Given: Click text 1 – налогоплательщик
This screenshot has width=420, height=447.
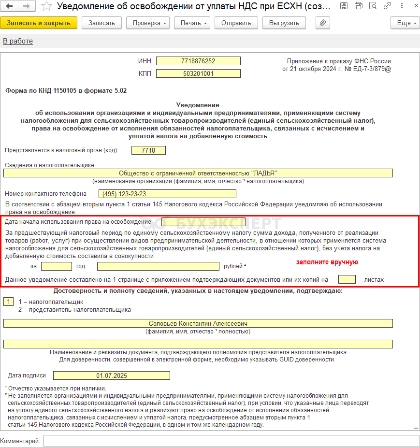Looking at the screenshot, I should click(x=51, y=302).
